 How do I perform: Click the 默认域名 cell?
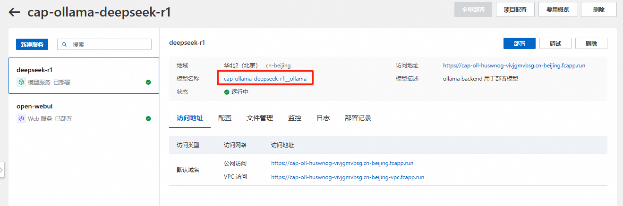188,170
